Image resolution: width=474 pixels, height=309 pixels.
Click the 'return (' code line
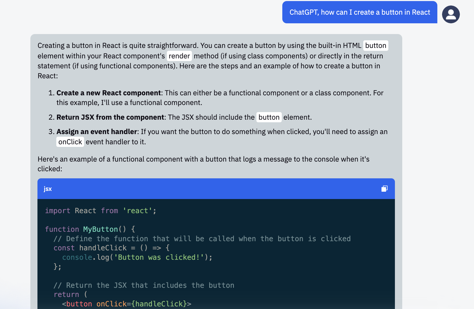tap(70, 295)
